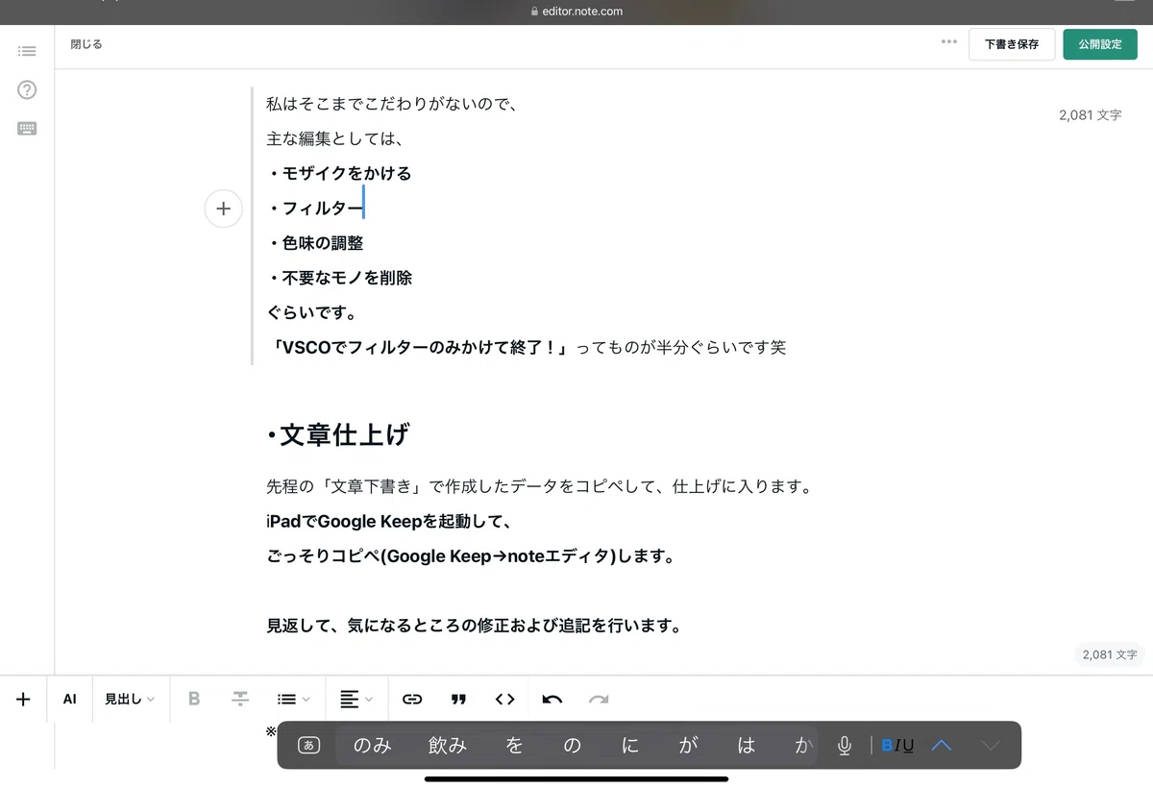Image resolution: width=1153 pixels, height=789 pixels.
Task: Click the bottom-right 2,081 文字 badge
Action: 1110,654
